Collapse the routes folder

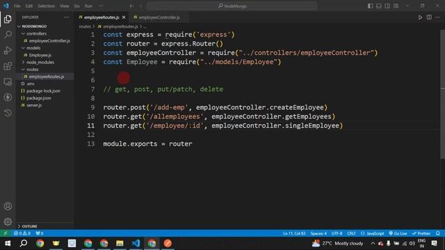(32, 69)
